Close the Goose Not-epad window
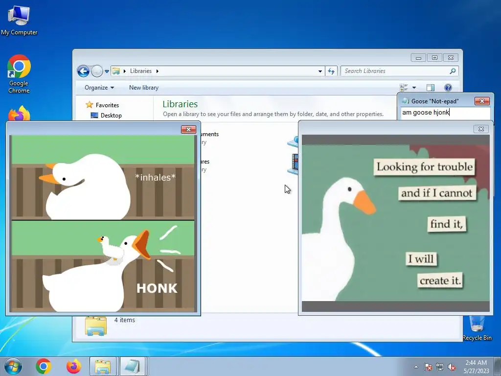Screen dimensions: 501x376 click(482, 101)
